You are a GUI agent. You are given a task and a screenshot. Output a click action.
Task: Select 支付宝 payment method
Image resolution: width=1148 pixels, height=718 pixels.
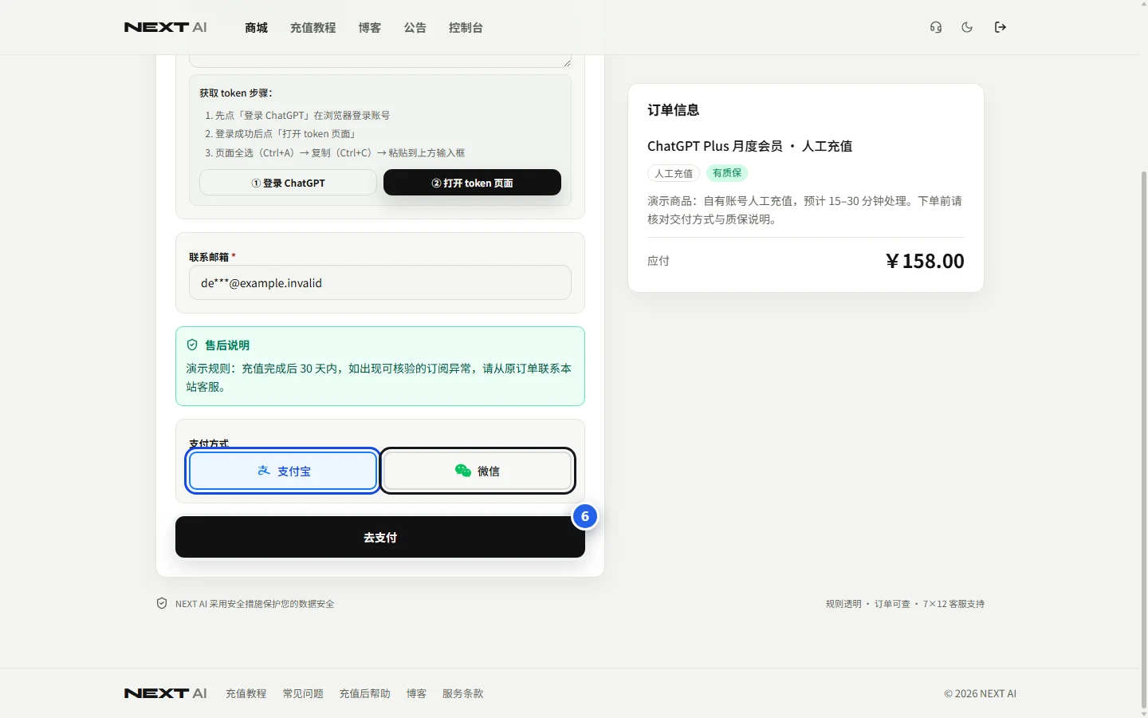[x=283, y=471]
